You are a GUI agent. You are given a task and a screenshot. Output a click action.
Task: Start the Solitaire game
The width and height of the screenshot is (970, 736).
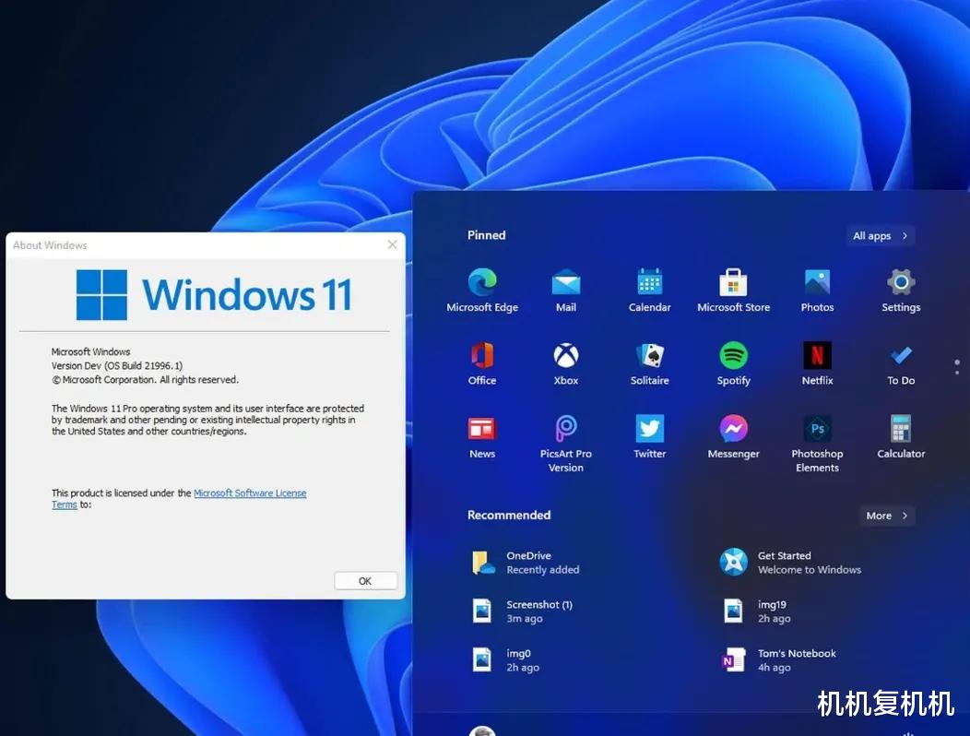click(649, 363)
